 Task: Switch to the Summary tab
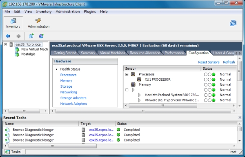coord(88,53)
